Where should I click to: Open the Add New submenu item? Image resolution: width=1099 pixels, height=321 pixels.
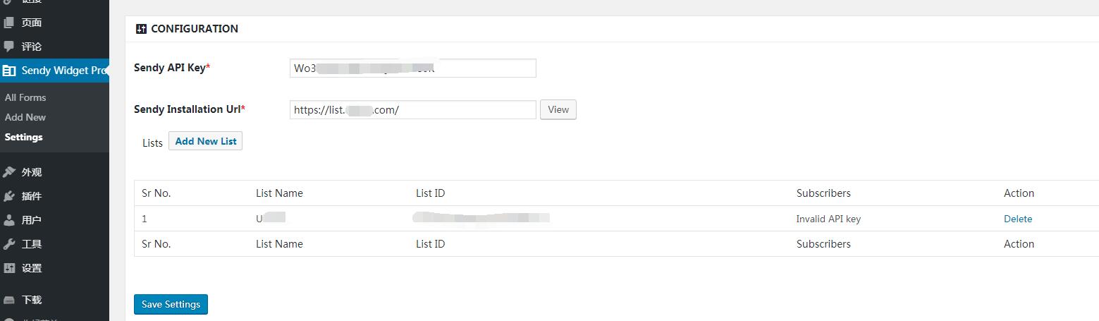click(25, 117)
